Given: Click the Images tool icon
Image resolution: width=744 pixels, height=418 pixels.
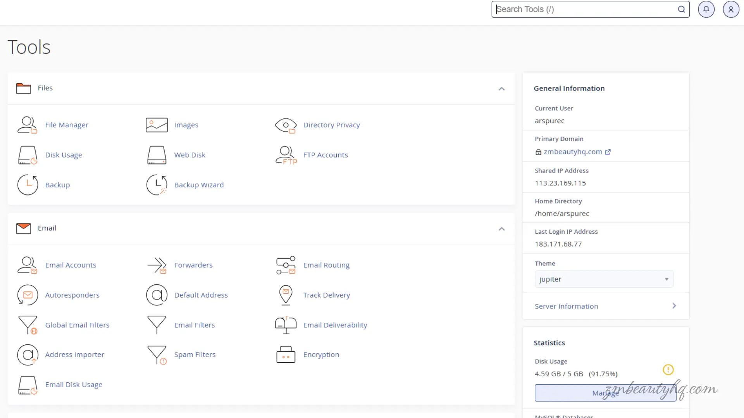Looking at the screenshot, I should coord(157,125).
